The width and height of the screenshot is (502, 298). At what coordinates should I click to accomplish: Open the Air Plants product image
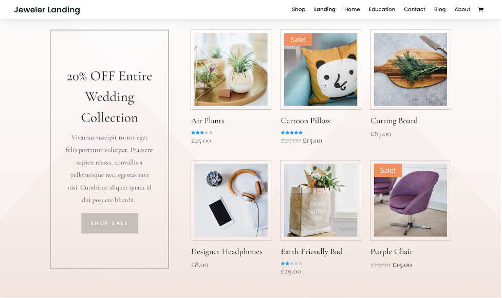[x=231, y=69]
